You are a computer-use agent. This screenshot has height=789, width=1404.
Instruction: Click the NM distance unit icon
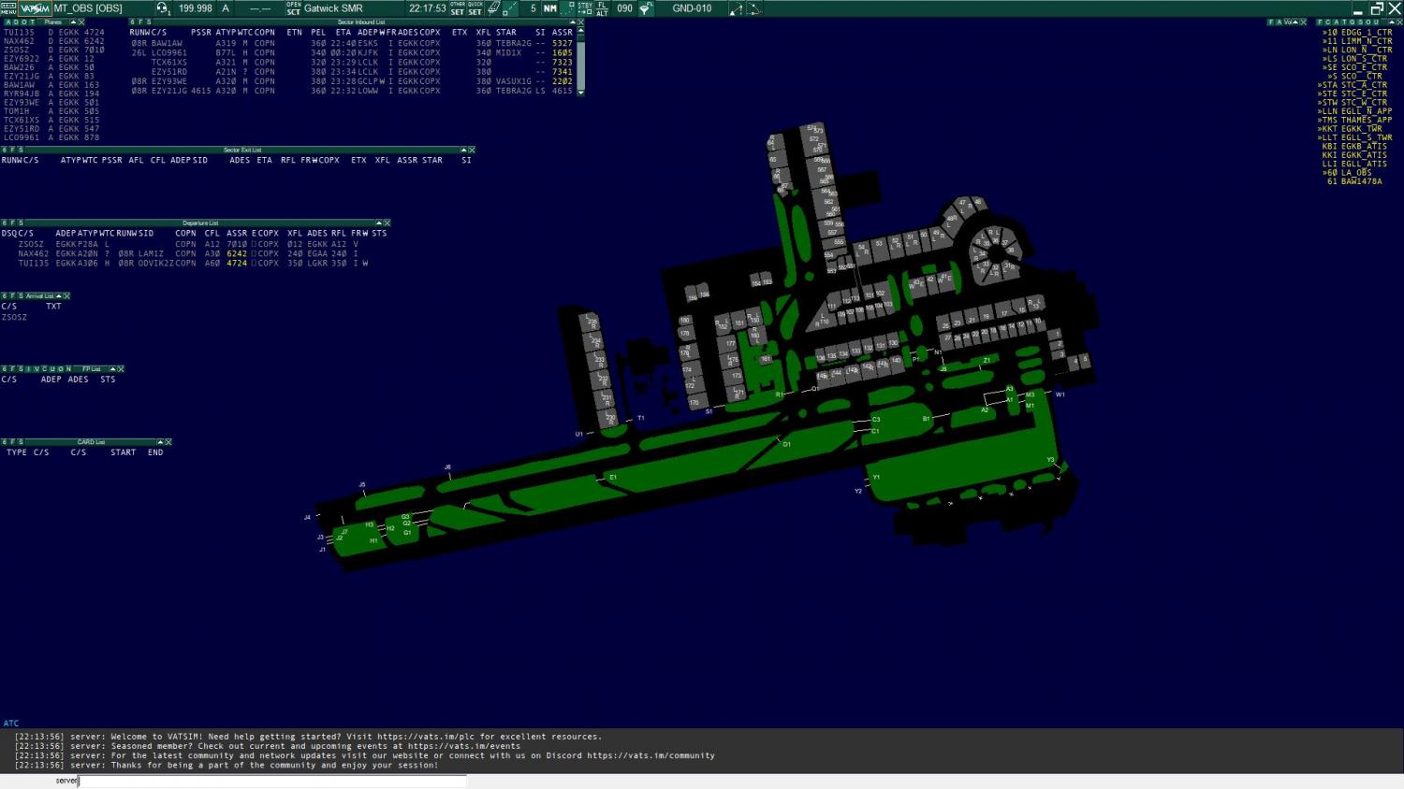tap(550, 8)
